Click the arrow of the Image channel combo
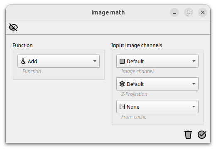216x150 pixels. tap(194, 61)
